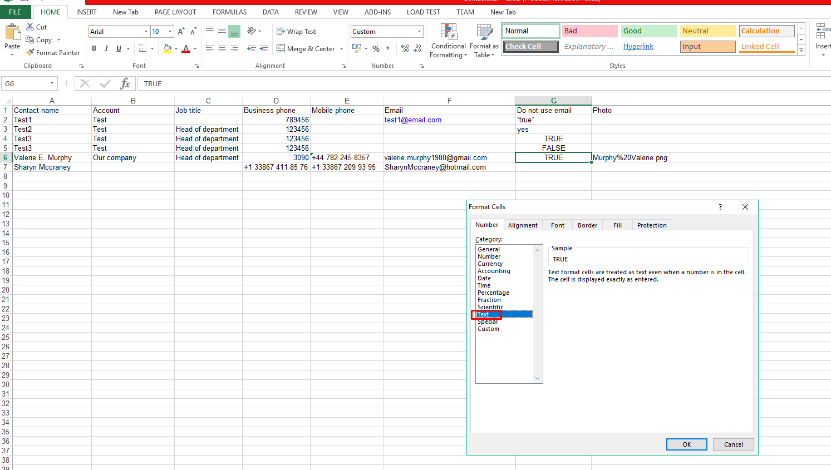Screen dimensions: 831x470
Task: Click the Copy icon in Clipboard group
Action: (x=30, y=39)
